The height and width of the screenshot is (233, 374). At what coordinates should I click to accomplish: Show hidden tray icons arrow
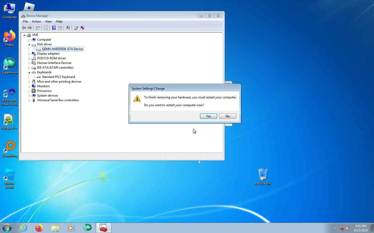(x=335, y=228)
